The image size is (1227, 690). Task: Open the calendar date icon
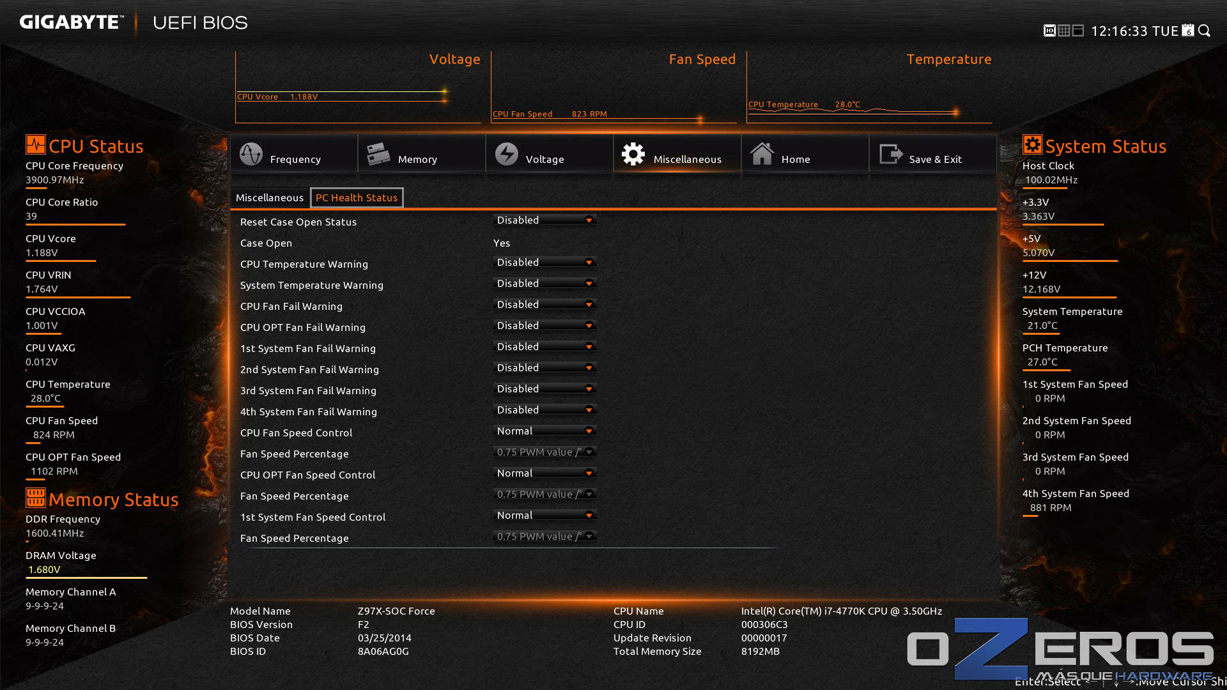[x=1188, y=31]
